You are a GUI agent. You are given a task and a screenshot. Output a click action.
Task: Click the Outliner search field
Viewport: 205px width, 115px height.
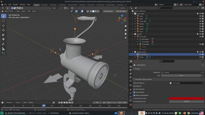(166, 8)
